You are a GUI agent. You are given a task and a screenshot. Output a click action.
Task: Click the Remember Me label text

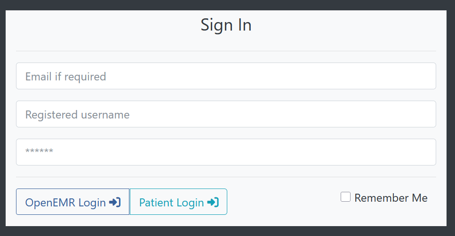391,198
